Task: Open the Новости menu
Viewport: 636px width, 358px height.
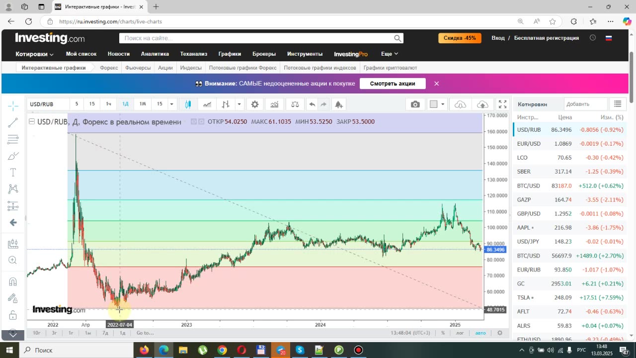Action: click(119, 54)
